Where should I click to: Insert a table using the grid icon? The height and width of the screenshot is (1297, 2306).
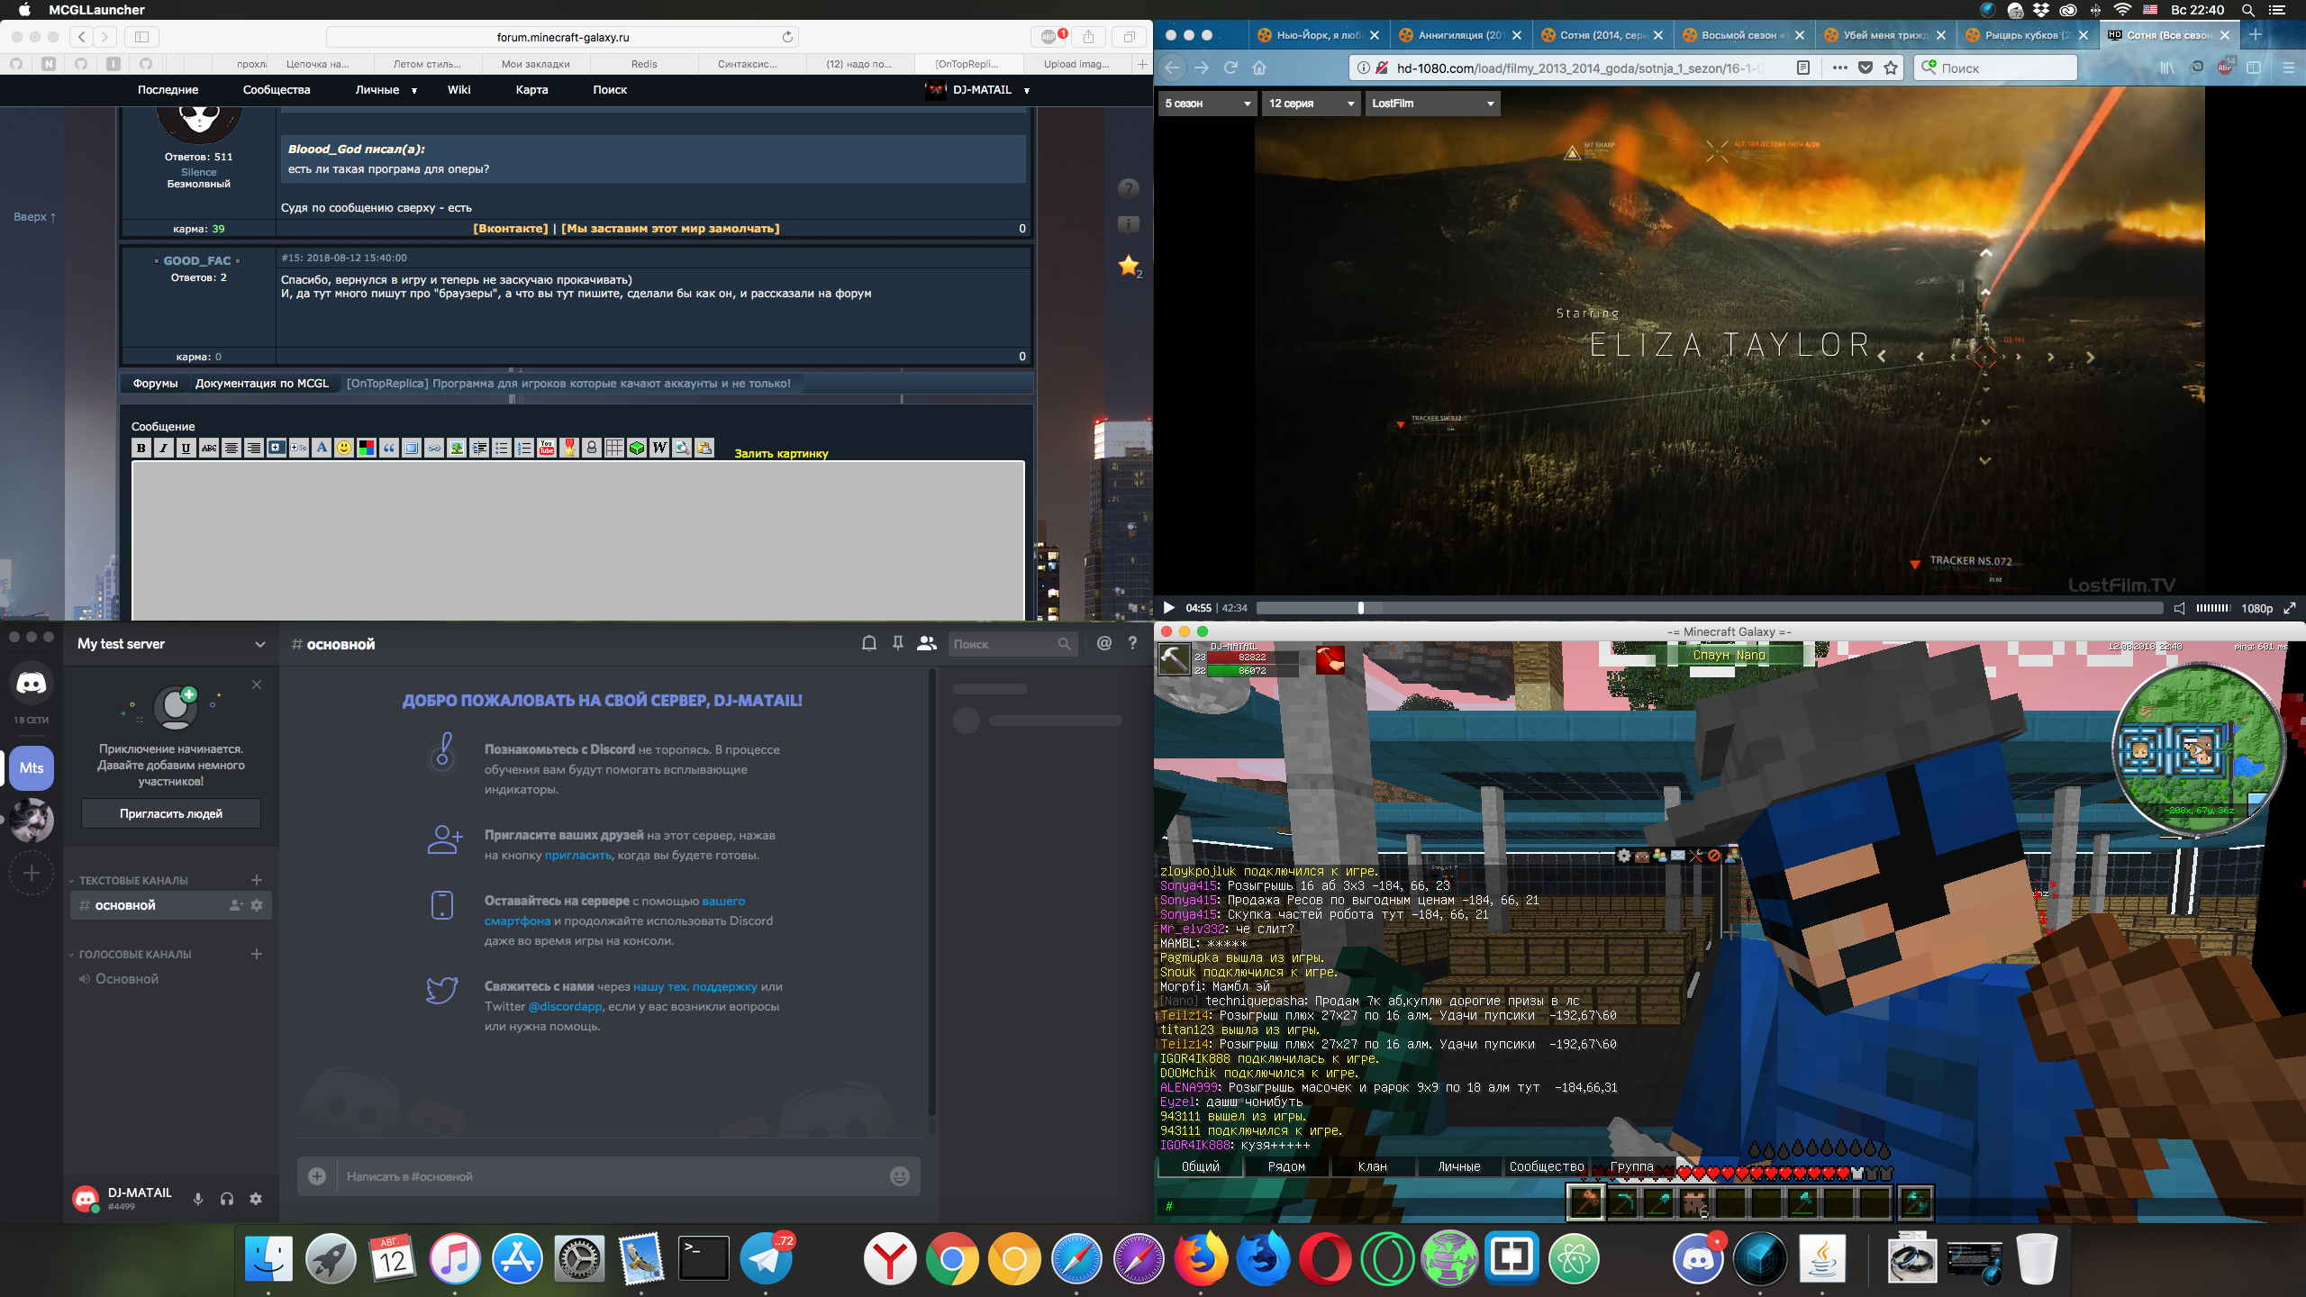click(x=614, y=448)
